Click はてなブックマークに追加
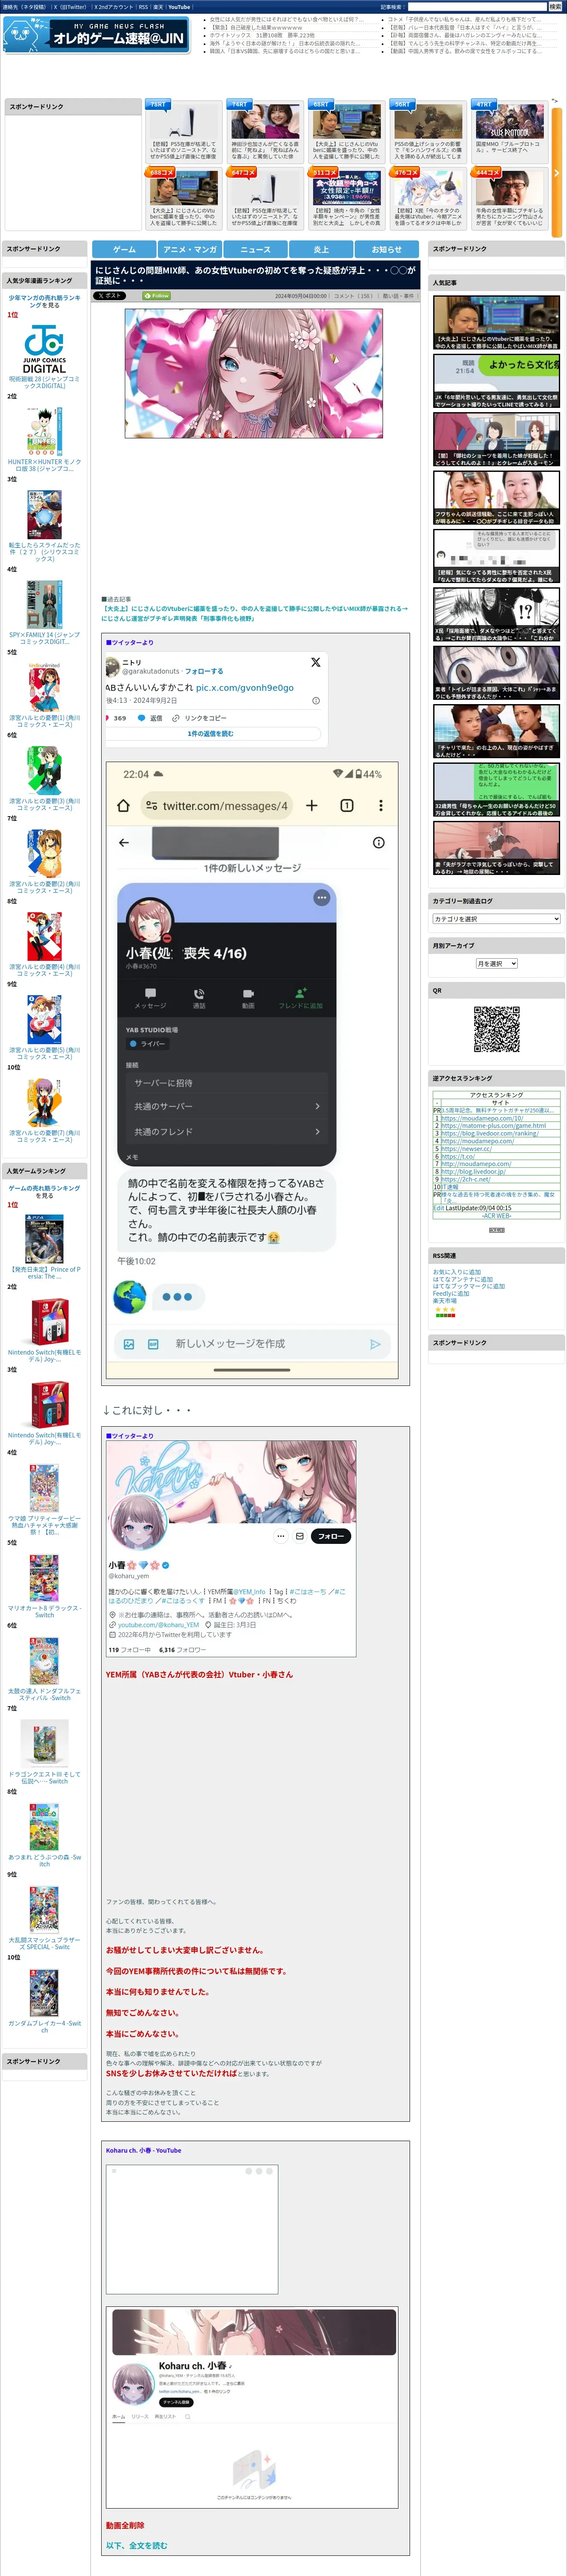 468,1286
